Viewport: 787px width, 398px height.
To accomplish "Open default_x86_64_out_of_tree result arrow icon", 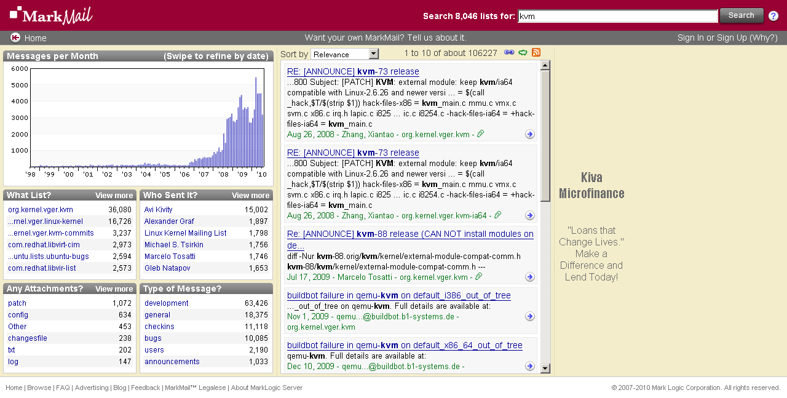I will coord(529,366).
